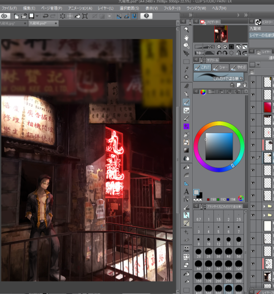This screenshot has width=274, height=294.
Task: Open the Navigator panel menu
Action: tap(196, 22)
